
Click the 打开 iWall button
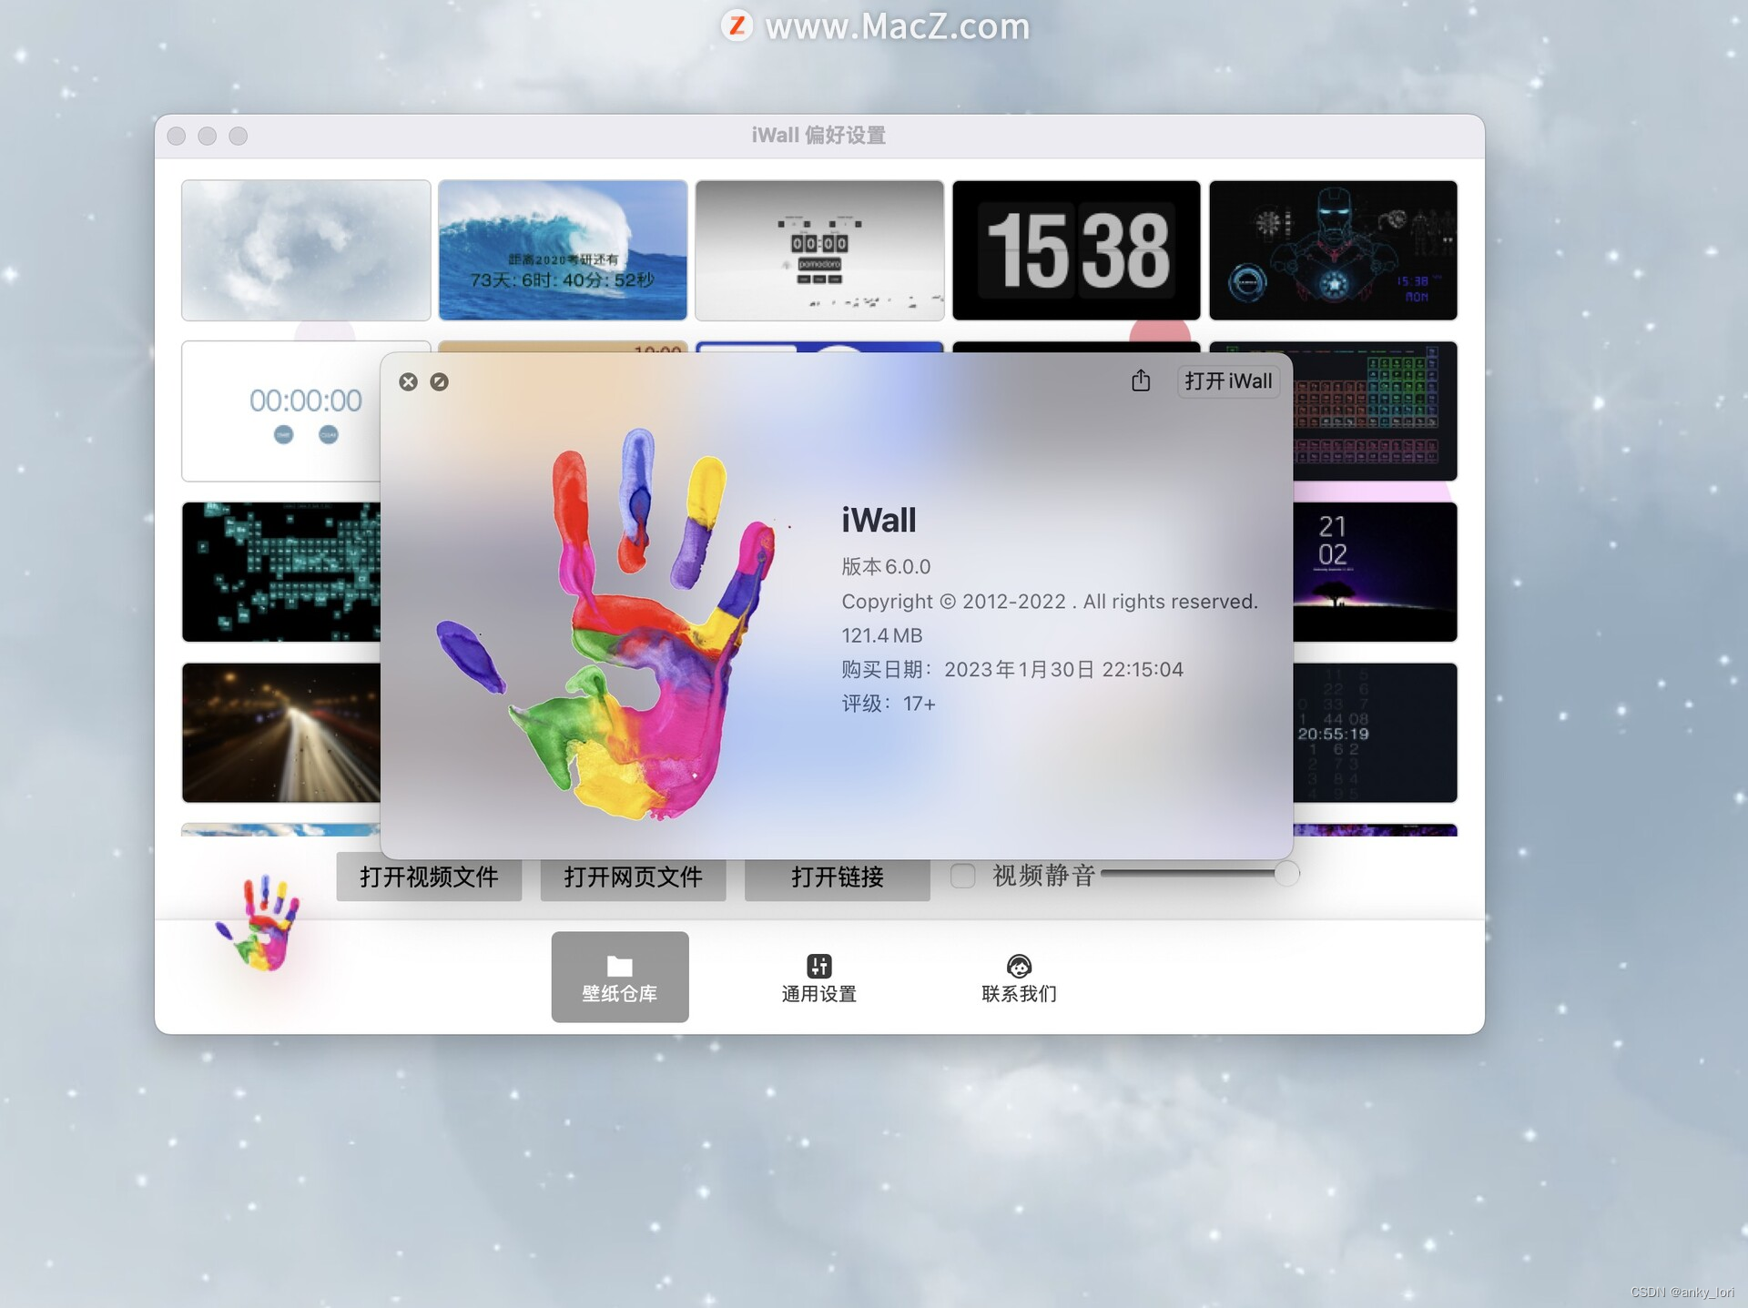1228,381
